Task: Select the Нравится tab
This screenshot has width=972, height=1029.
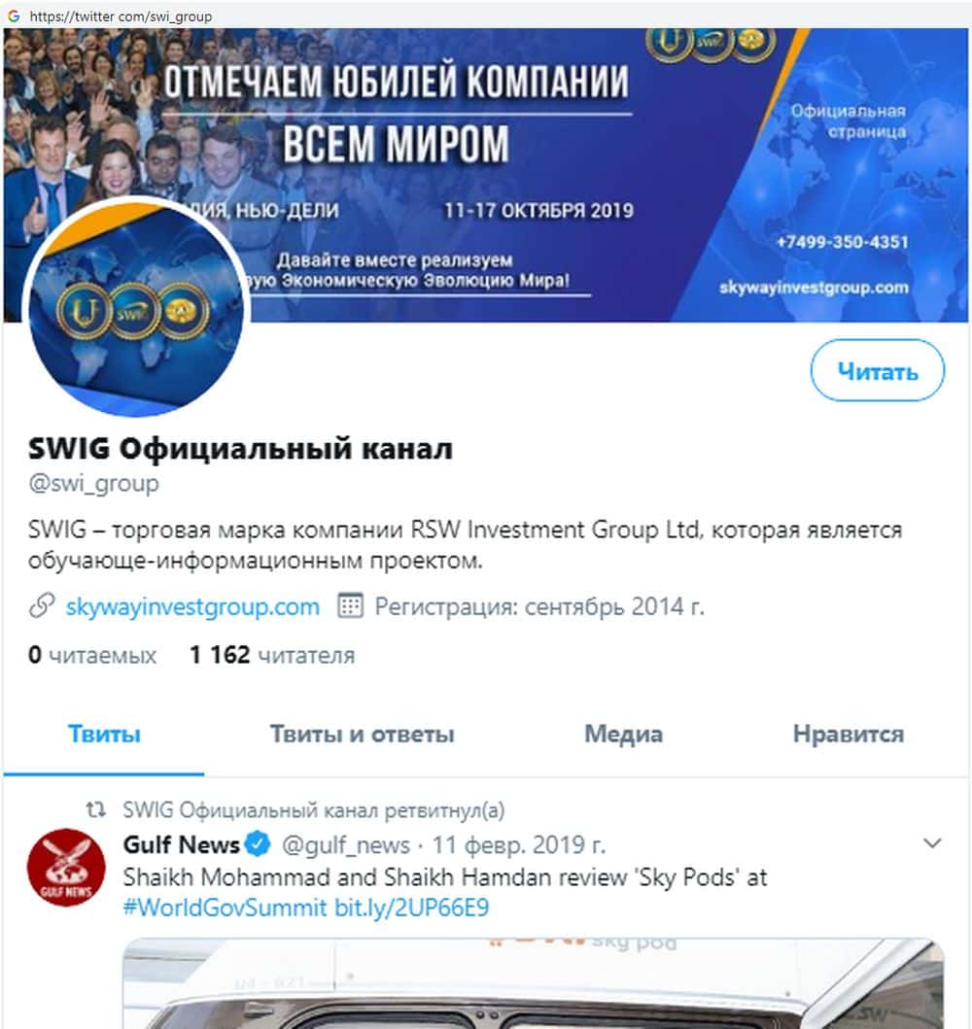Action: coord(848,734)
